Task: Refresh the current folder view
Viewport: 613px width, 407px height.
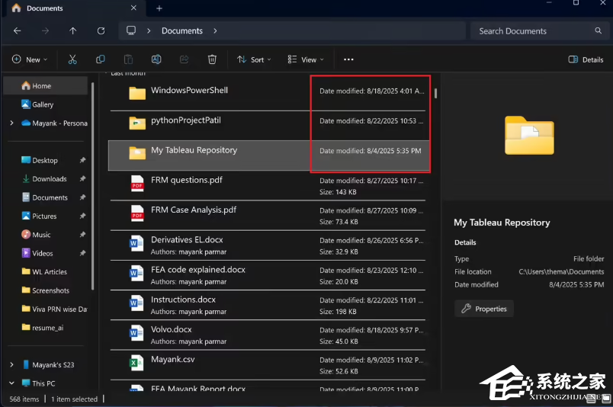Action: tap(101, 31)
